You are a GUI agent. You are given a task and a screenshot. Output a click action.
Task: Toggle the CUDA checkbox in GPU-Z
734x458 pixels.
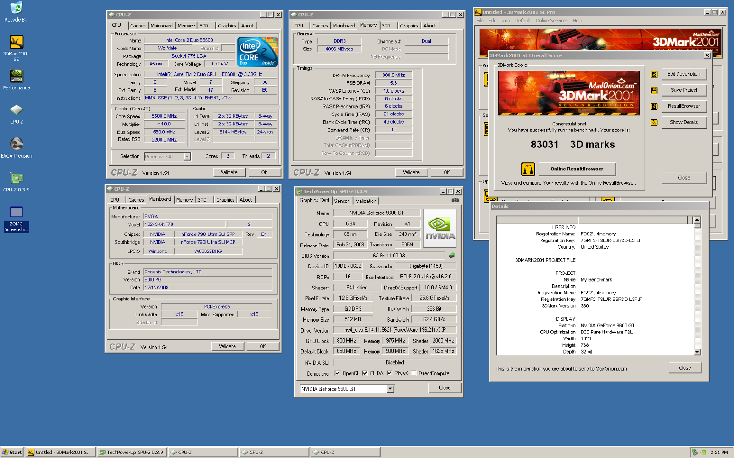365,373
